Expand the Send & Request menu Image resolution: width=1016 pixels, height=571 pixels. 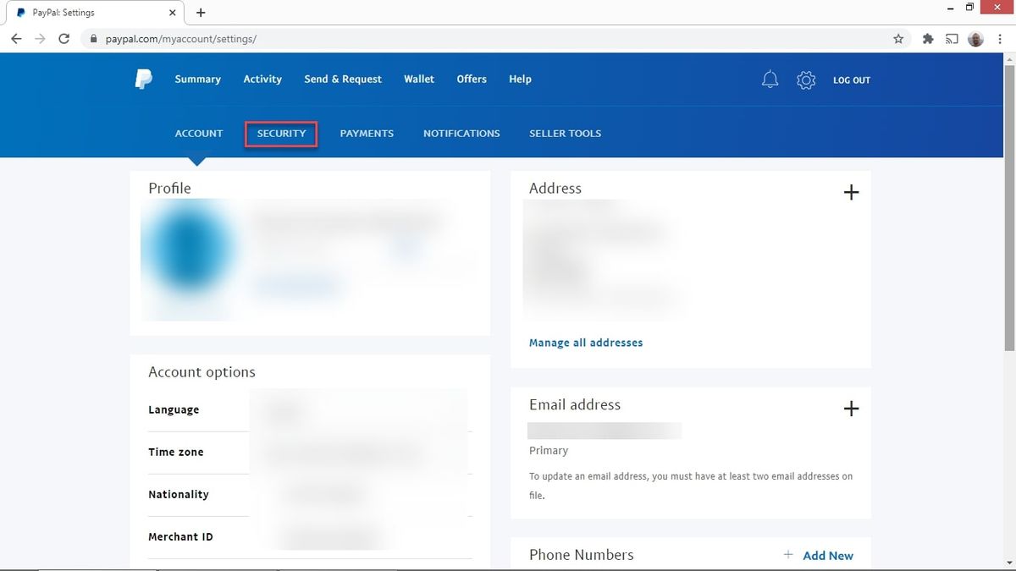coord(342,79)
